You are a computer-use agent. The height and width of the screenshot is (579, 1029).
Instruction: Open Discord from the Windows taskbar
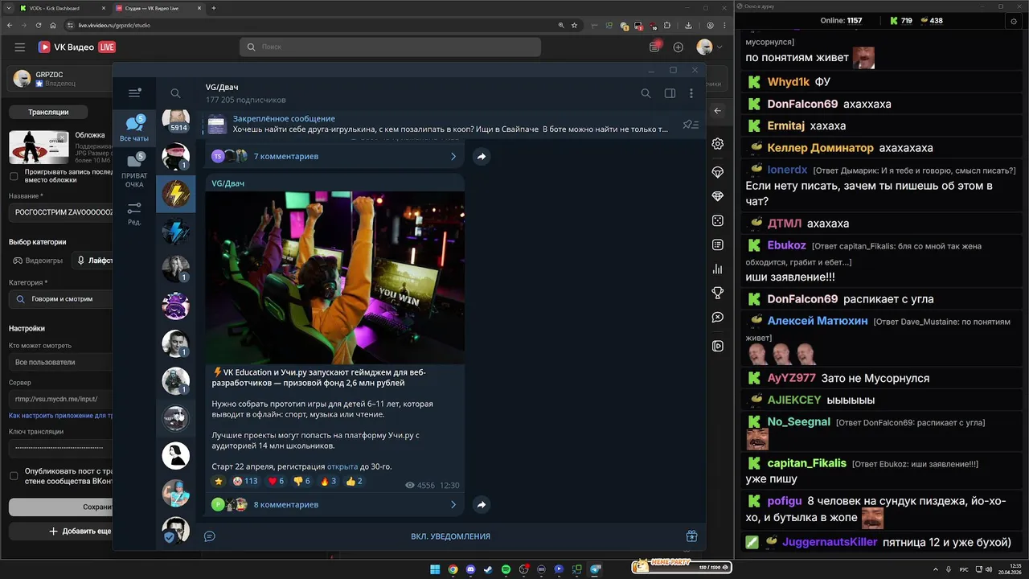pos(471,569)
